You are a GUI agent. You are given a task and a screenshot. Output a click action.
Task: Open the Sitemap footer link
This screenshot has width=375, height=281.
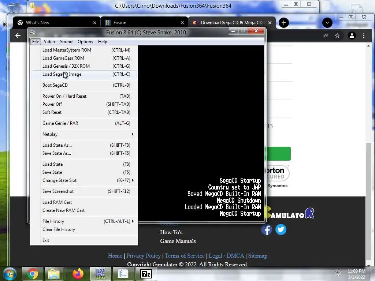(x=257, y=256)
